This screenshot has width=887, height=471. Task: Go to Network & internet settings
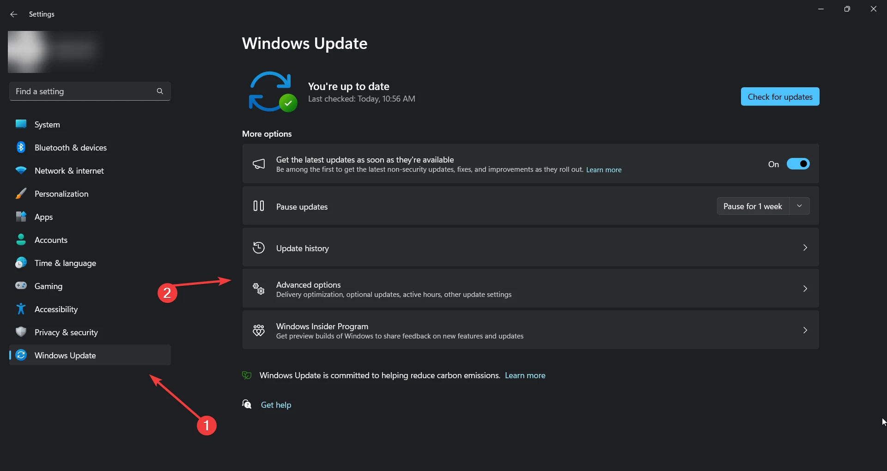pos(90,170)
